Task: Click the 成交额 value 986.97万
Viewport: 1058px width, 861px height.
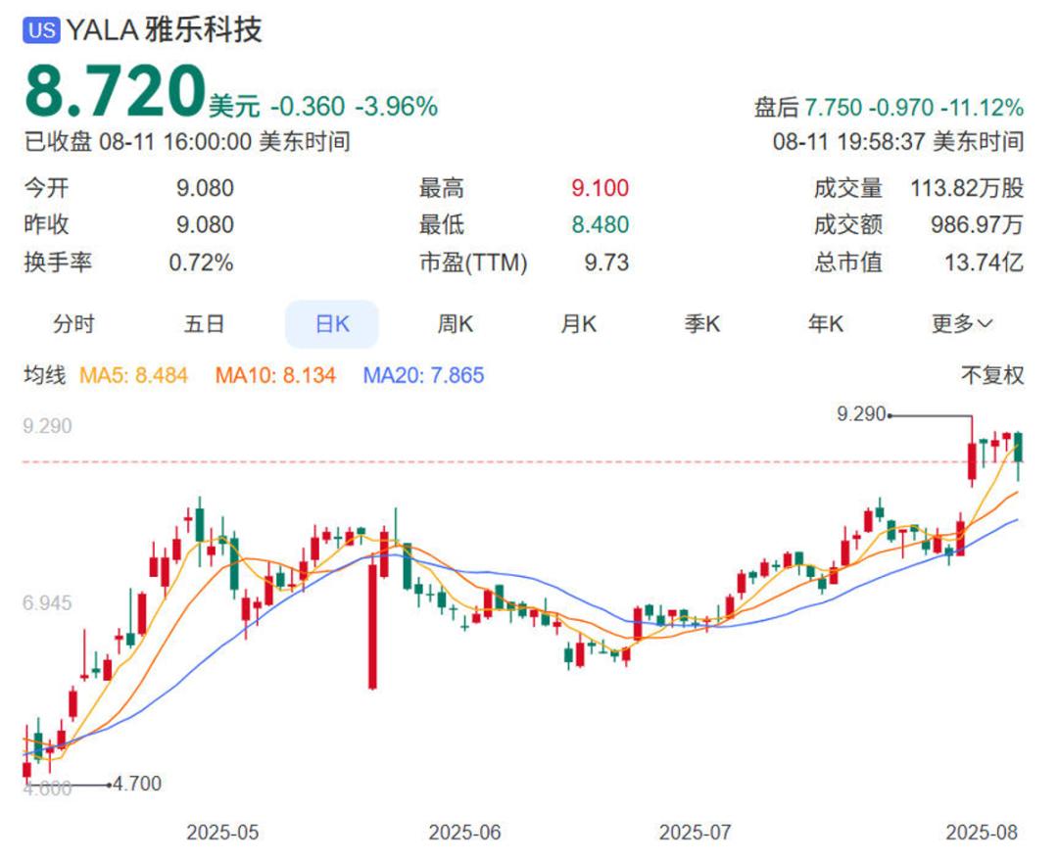Action: point(977,224)
